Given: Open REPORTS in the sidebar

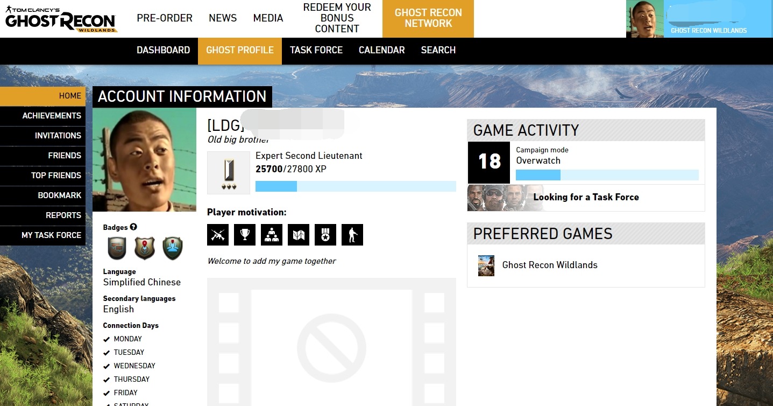Looking at the screenshot, I should click(x=42, y=215).
